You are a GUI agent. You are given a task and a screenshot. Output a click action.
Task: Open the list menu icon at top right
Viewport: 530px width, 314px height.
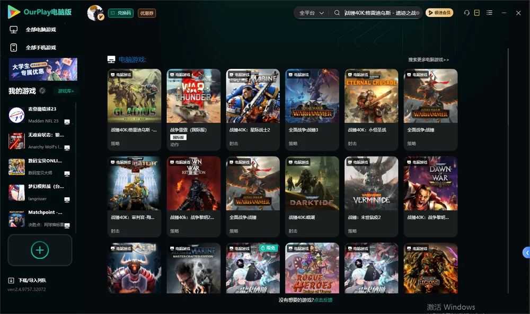coord(489,13)
